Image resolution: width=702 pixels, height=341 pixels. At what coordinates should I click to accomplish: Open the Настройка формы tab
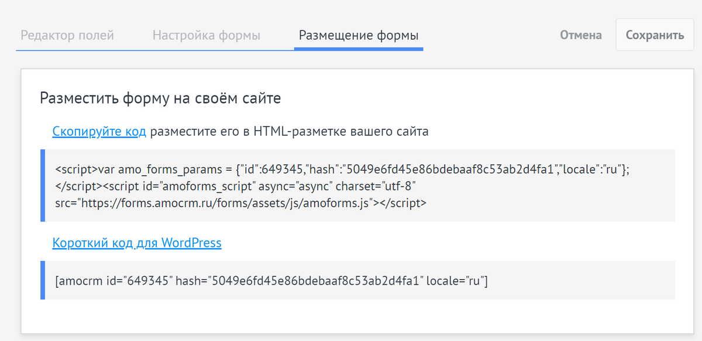click(x=207, y=35)
